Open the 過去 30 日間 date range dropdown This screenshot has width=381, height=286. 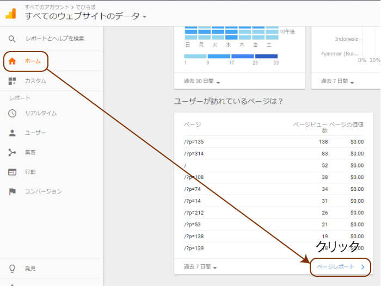[x=202, y=81]
